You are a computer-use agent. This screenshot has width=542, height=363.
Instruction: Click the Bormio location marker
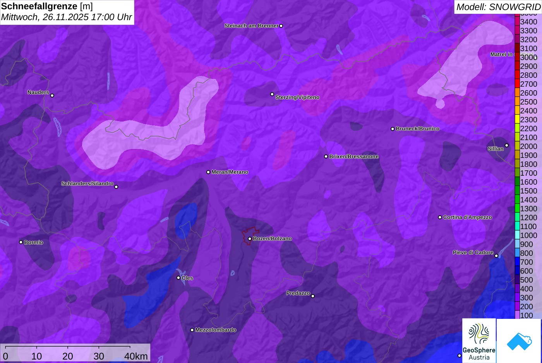pos(21,242)
